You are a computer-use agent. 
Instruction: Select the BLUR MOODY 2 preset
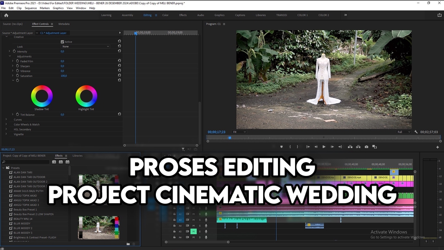tap(23, 228)
